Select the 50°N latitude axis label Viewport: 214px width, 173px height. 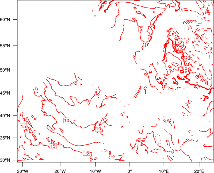[5, 70]
